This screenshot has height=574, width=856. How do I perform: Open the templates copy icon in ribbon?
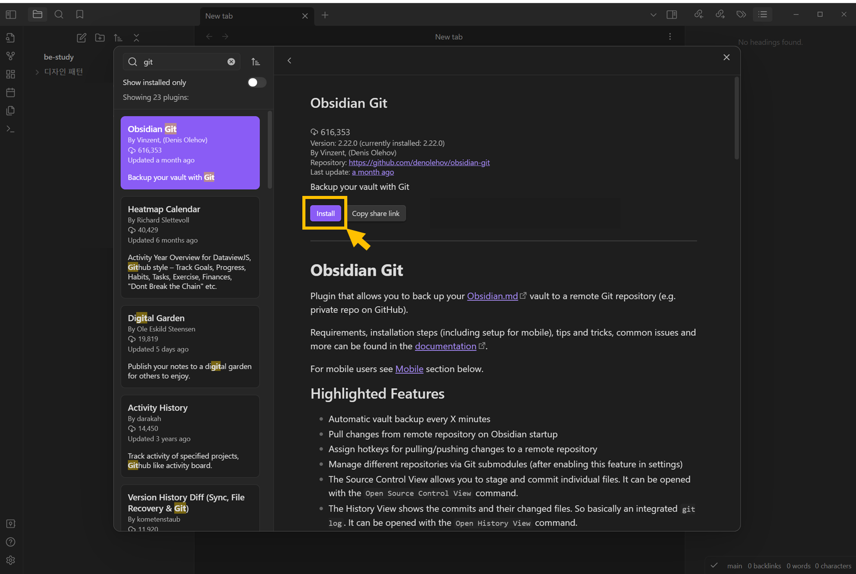10,111
